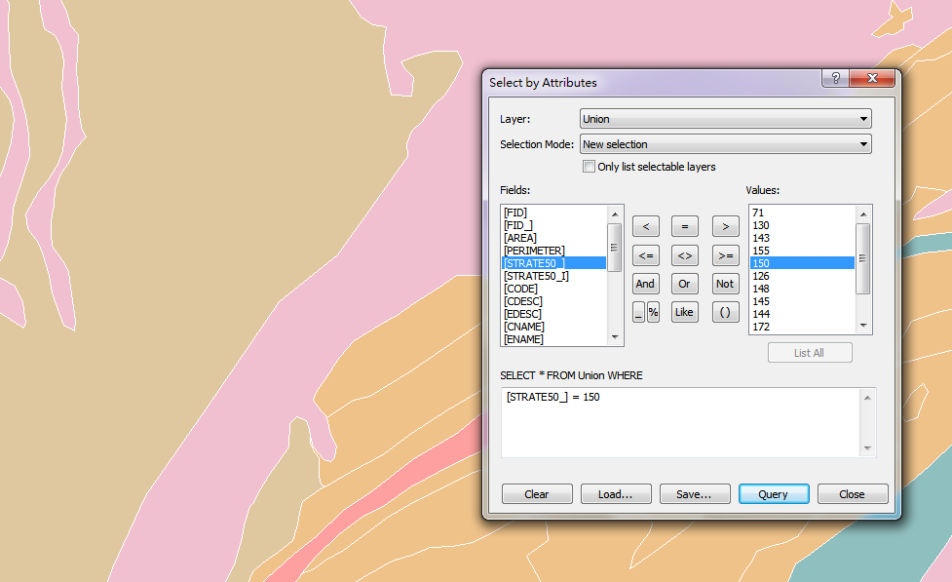Open the Layer dropdown showing Union
Viewport: 952px width, 582px height.
726,119
